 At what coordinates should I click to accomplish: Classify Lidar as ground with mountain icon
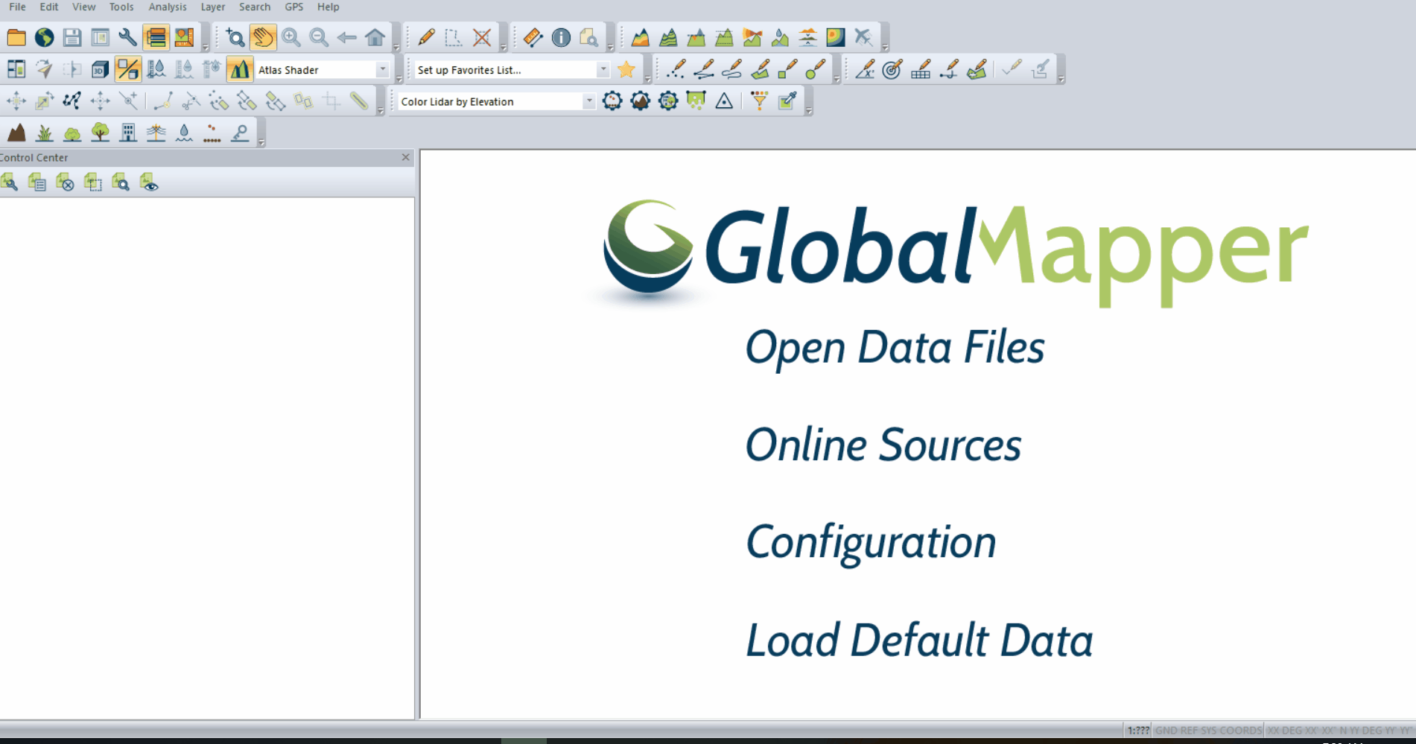pos(16,133)
